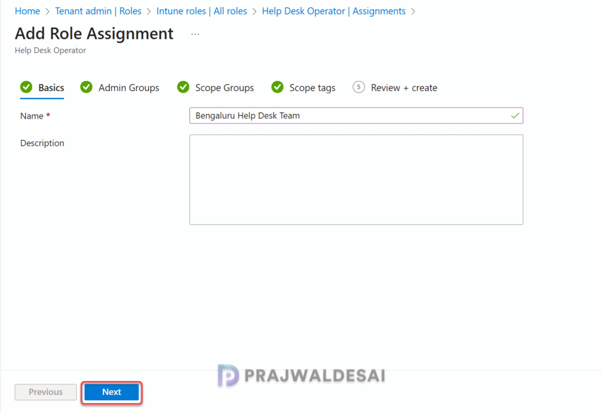Click the Description label text
This screenshot has height=412, width=602.
coord(42,143)
